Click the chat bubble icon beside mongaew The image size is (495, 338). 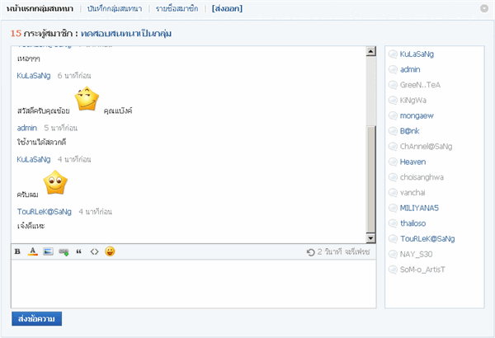[393, 115]
